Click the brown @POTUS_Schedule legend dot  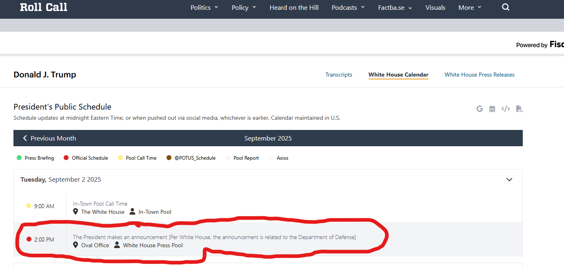pos(169,158)
